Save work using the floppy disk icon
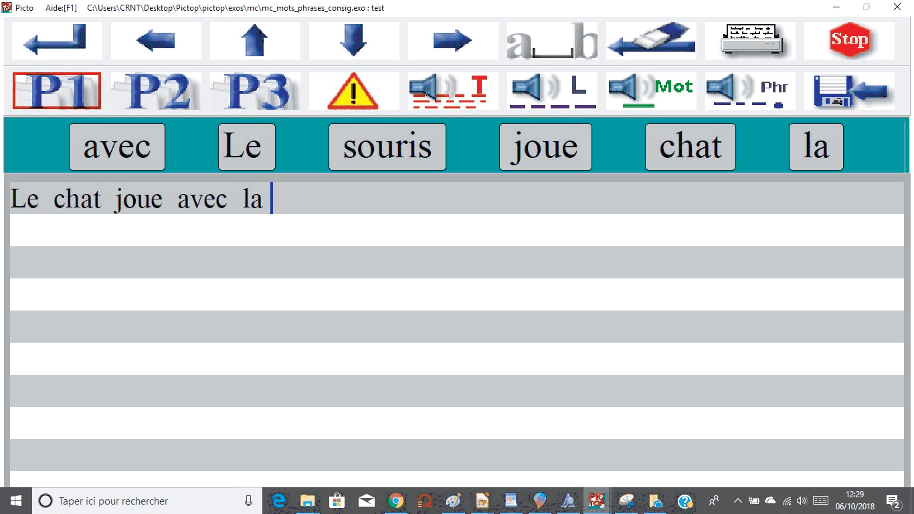 pos(849,91)
